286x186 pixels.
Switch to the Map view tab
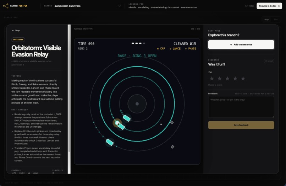click(266, 20)
